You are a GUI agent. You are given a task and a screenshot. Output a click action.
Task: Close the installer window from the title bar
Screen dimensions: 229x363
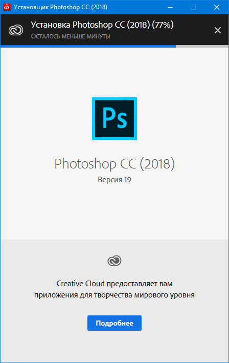click(217, 7)
